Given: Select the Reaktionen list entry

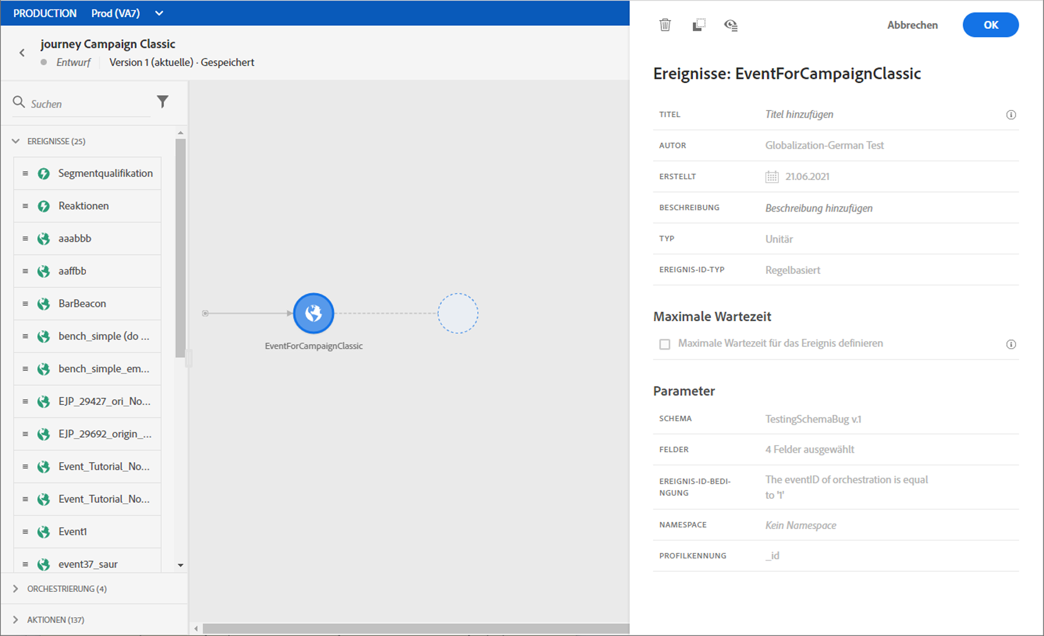Looking at the screenshot, I should [87, 206].
